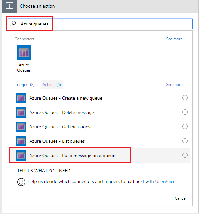Image resolution: width=199 pixels, height=214 pixels.
Task: Choose Azure Queues - Delete message
Action: click(x=100, y=112)
